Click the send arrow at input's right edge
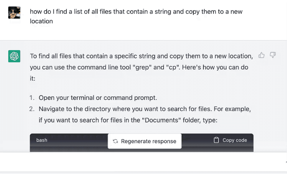The width and height of the screenshot is (287, 174). pos(286,162)
